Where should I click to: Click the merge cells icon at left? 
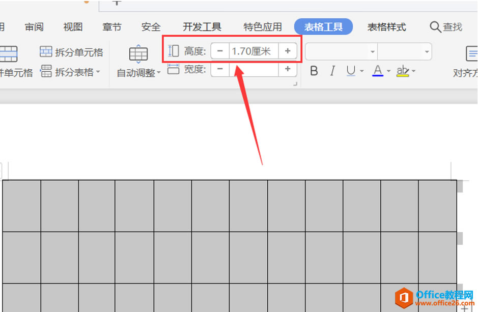tap(9, 54)
